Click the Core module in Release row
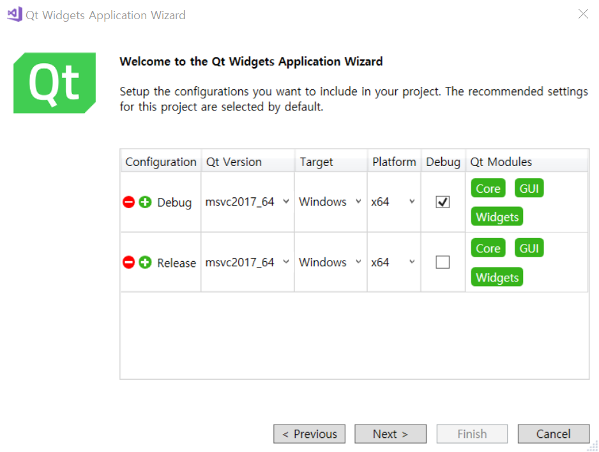The width and height of the screenshot is (599, 452). [x=489, y=248]
